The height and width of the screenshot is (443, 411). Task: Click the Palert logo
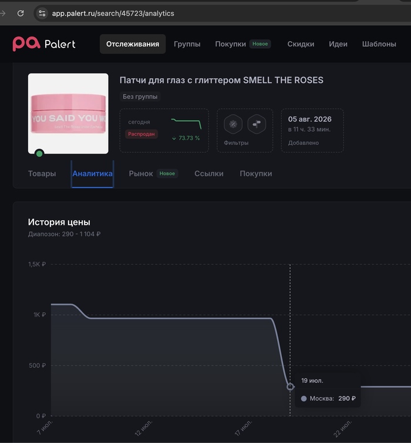44,44
